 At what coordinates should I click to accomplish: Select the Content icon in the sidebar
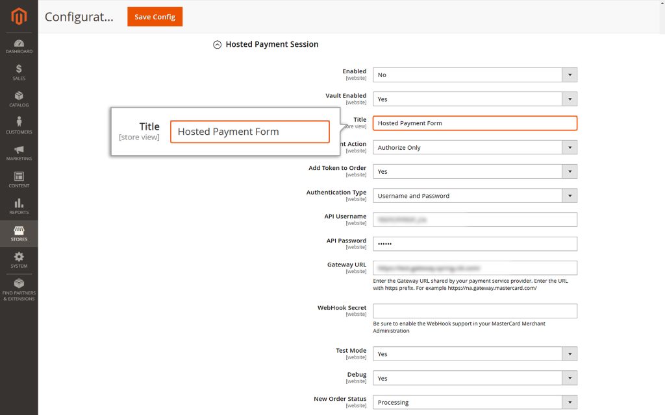pyautogui.click(x=18, y=179)
